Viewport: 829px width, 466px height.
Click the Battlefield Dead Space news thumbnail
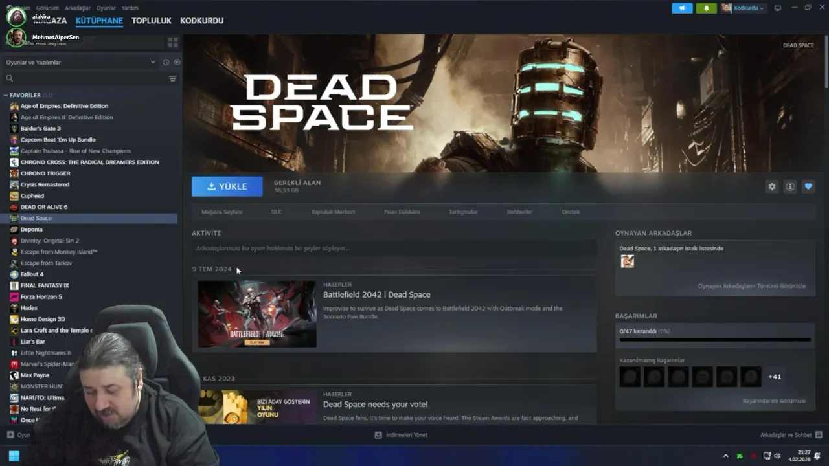tap(257, 314)
